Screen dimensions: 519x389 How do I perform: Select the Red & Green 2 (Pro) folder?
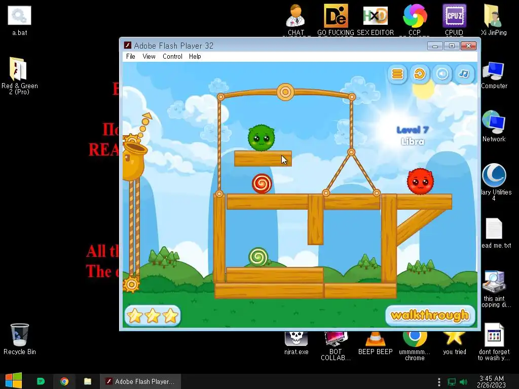(x=20, y=76)
